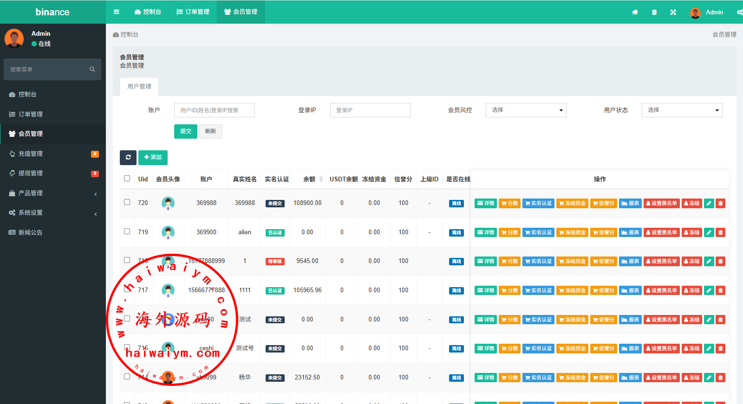Click the hamburger menu toggle icon
This screenshot has height=404, width=743.
pos(117,12)
